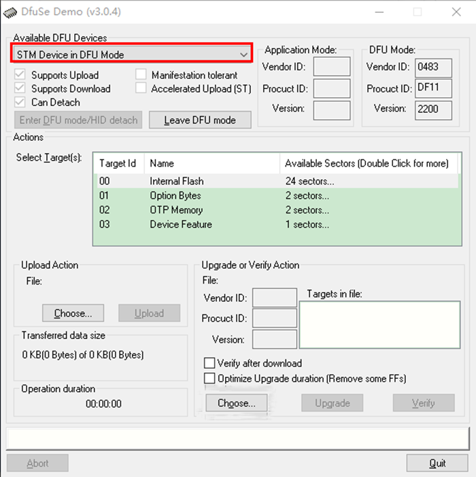
Task: Click the Abort button
Action: point(37,463)
